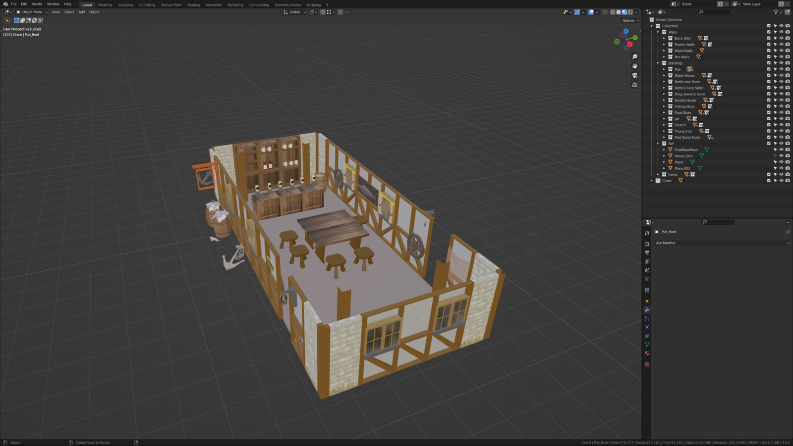Switch perspective/orthographic with grid gizmo
The height and width of the screenshot is (446, 793).
634,85
